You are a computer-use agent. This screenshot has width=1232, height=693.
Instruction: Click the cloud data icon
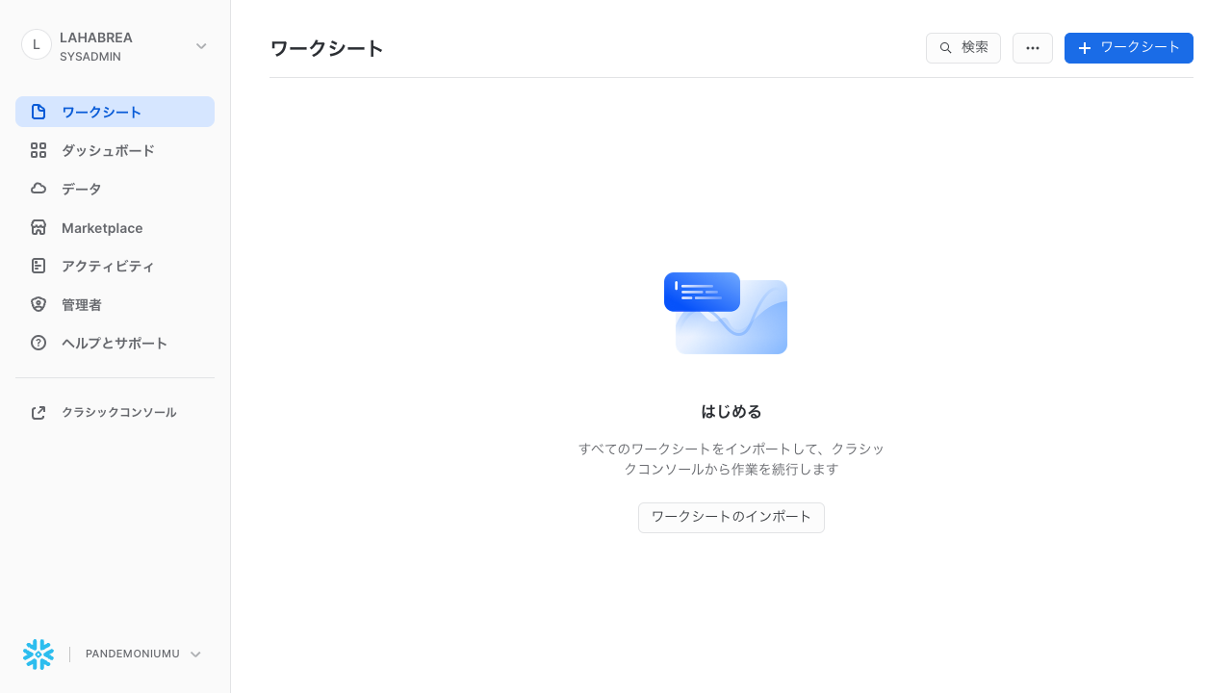point(38,189)
